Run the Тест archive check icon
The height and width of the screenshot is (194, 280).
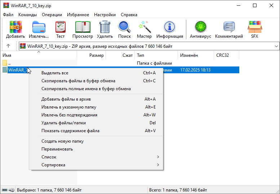[x=60, y=27]
